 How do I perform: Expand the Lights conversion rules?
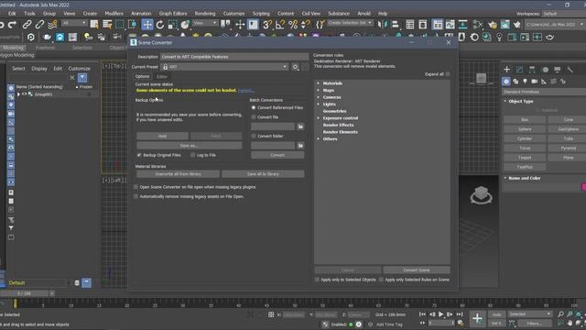[x=319, y=104]
